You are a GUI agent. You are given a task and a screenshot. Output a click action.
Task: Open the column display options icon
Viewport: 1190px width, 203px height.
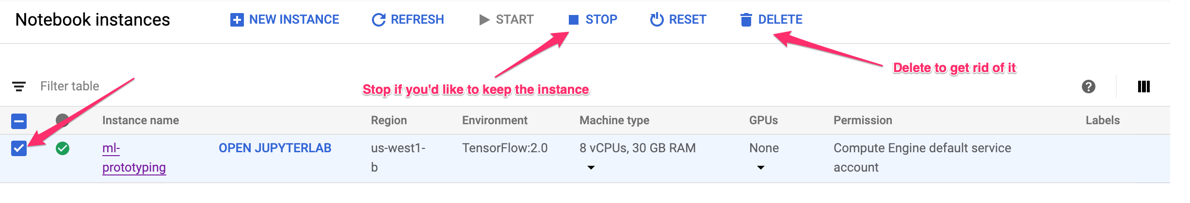click(x=1143, y=87)
